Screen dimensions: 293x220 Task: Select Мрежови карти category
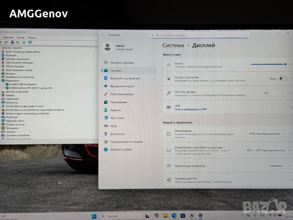coord(15,121)
